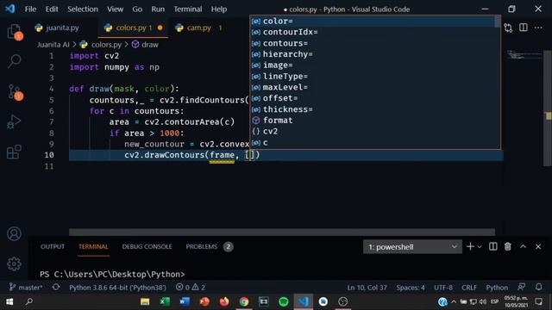
Task: Open the Manage gear icon
Action: (14, 263)
